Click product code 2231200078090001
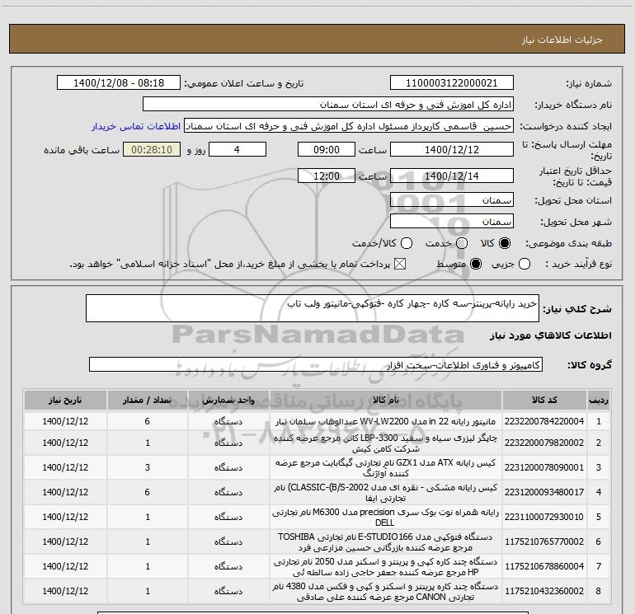Viewport: 635px width, 614px height. pos(544,467)
